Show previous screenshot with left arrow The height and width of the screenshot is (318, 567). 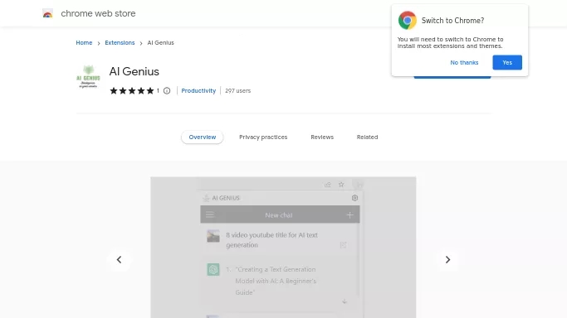(119, 259)
